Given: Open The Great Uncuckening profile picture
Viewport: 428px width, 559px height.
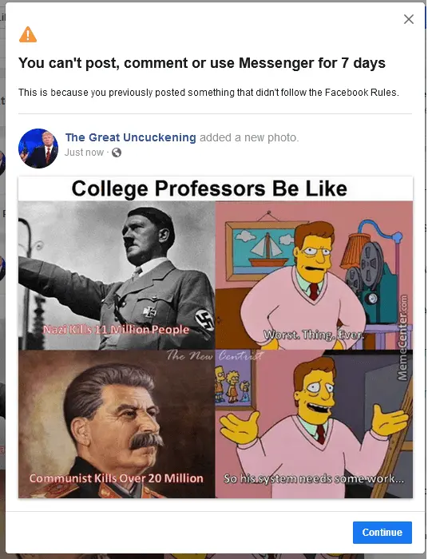Looking at the screenshot, I should pyautogui.click(x=38, y=149).
